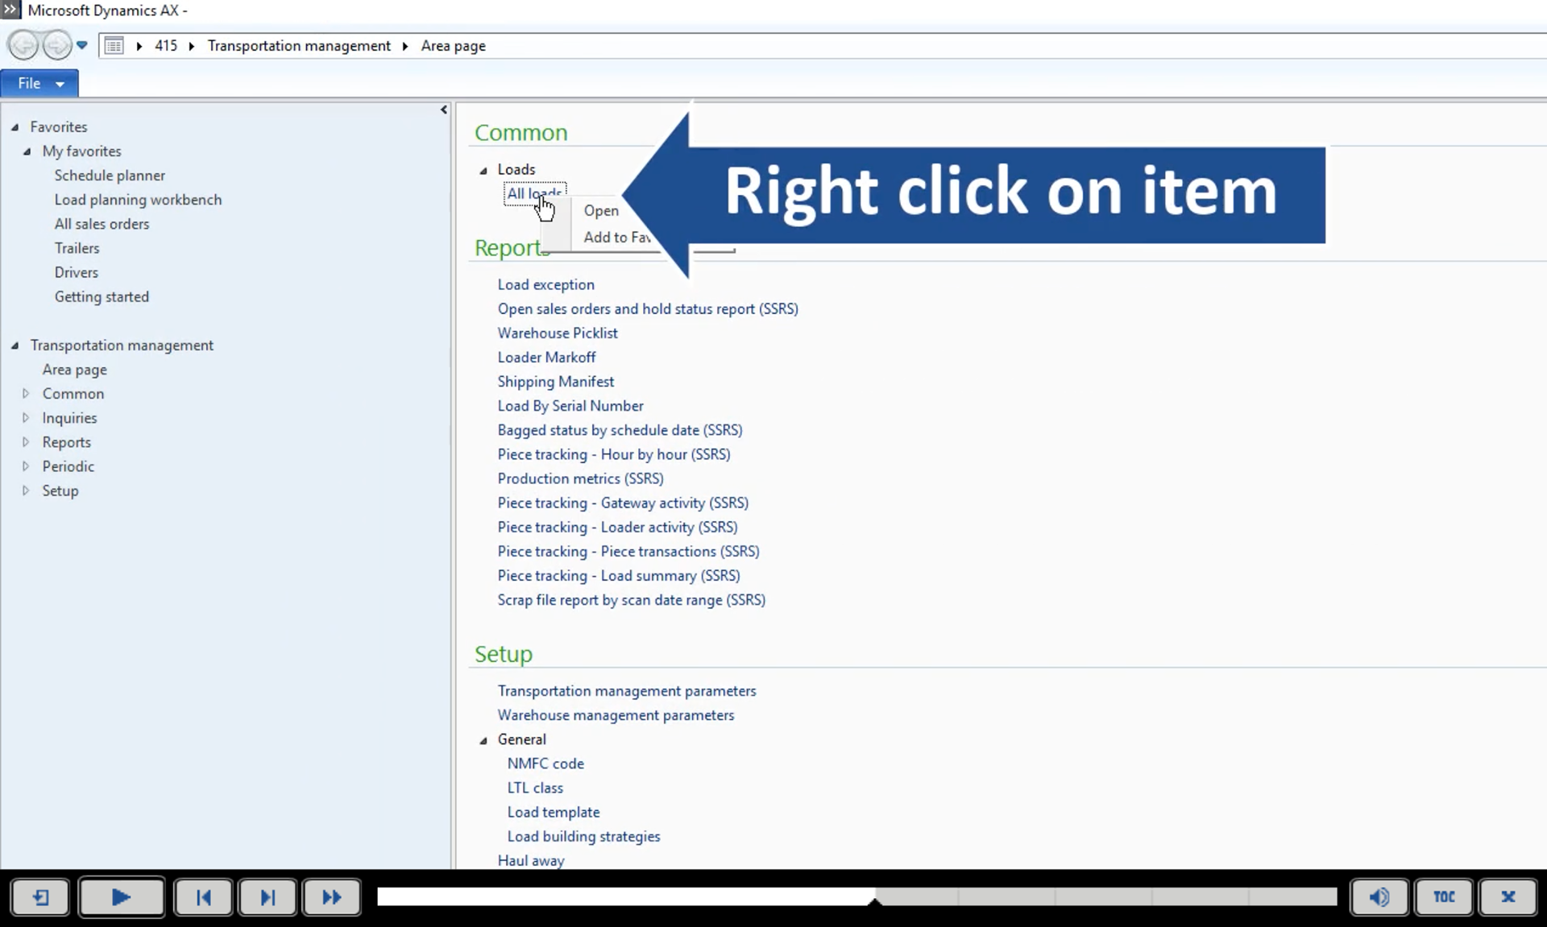1547x927 pixels.
Task: Choose Open from the context menu
Action: pyautogui.click(x=601, y=210)
